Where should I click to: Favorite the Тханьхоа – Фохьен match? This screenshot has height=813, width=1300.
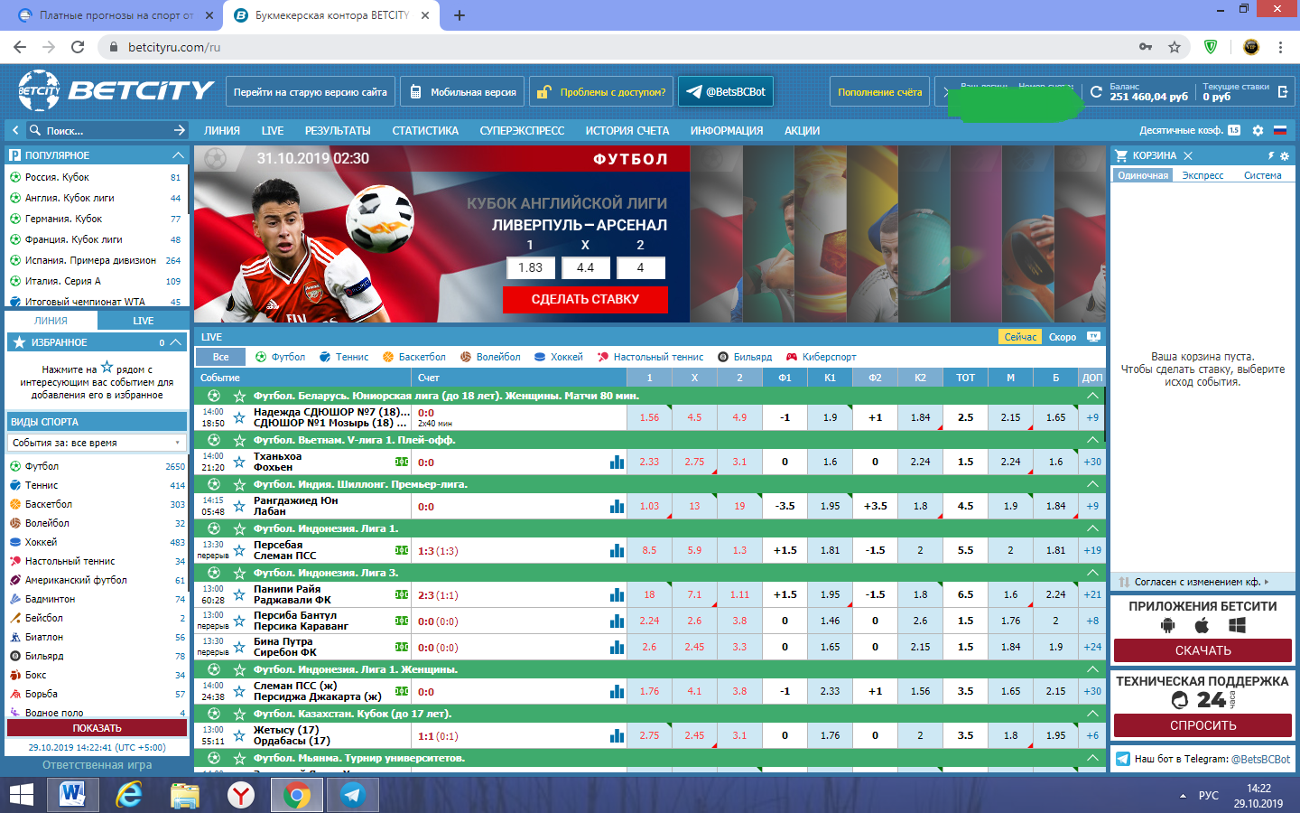(239, 462)
